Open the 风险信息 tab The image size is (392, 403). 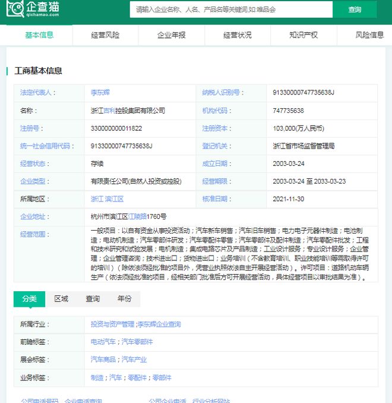point(369,35)
